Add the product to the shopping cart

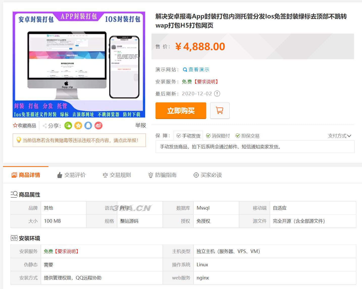point(219,110)
